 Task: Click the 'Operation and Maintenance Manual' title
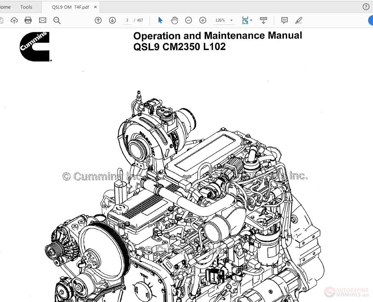[218, 35]
